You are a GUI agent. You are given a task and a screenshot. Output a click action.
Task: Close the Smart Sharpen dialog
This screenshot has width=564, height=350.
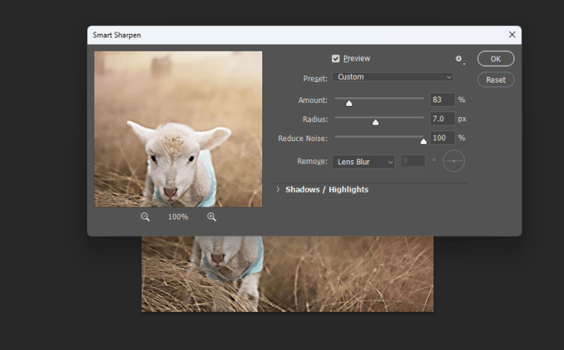click(512, 35)
